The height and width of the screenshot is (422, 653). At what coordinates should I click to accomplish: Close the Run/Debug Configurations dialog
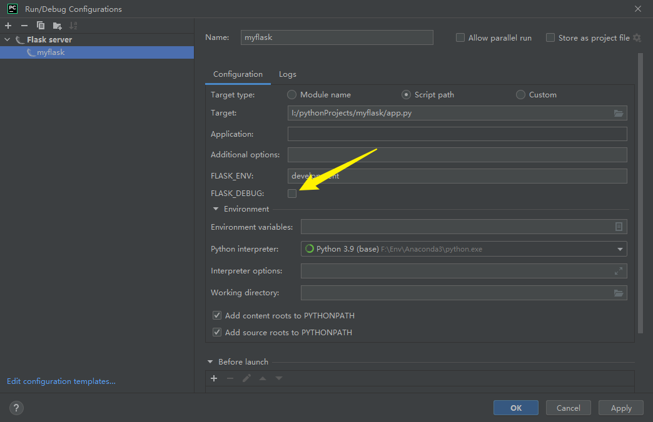pyautogui.click(x=637, y=9)
